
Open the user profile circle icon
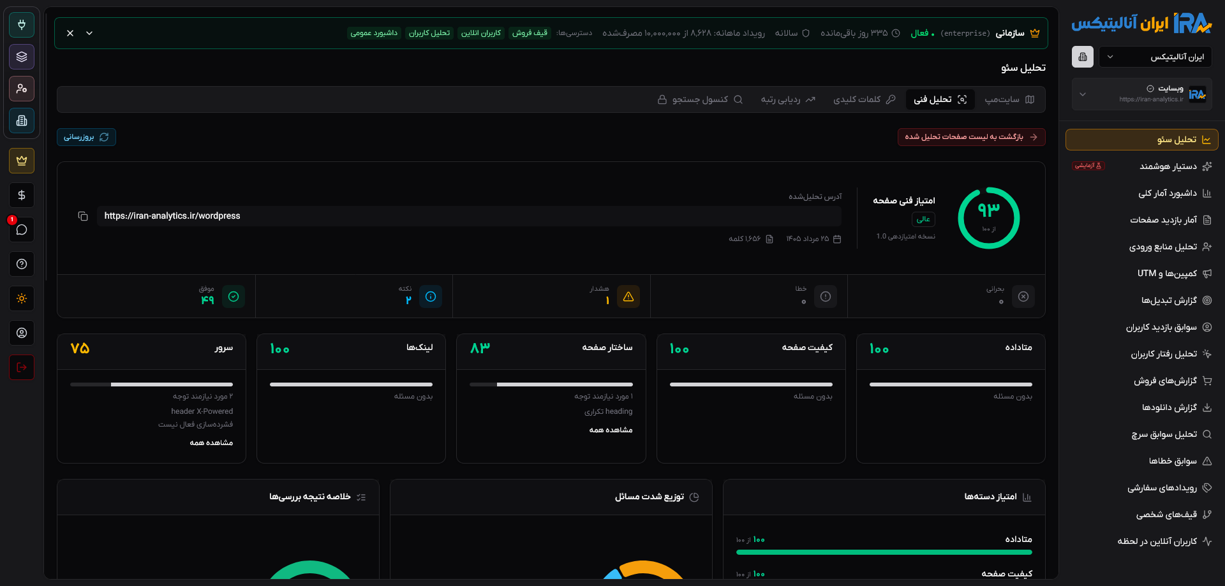pyautogui.click(x=22, y=333)
